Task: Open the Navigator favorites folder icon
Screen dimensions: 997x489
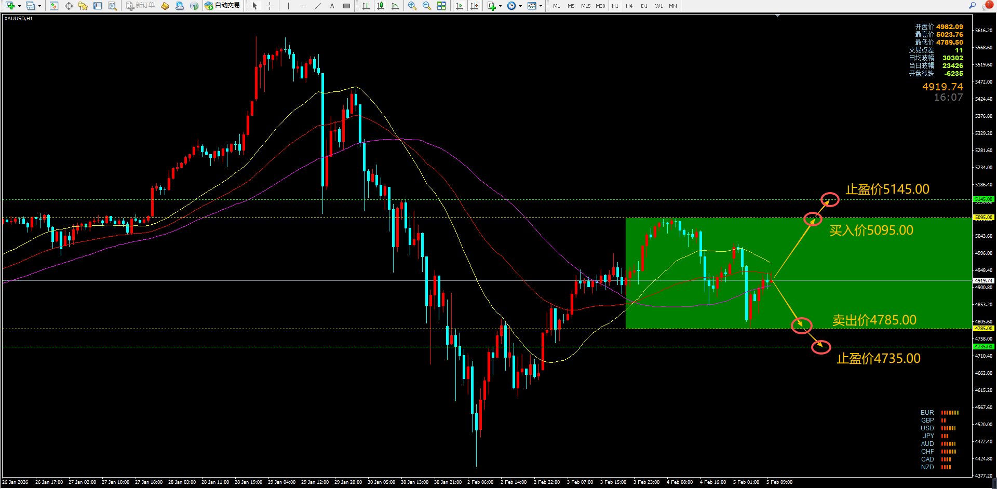Action: point(83,6)
